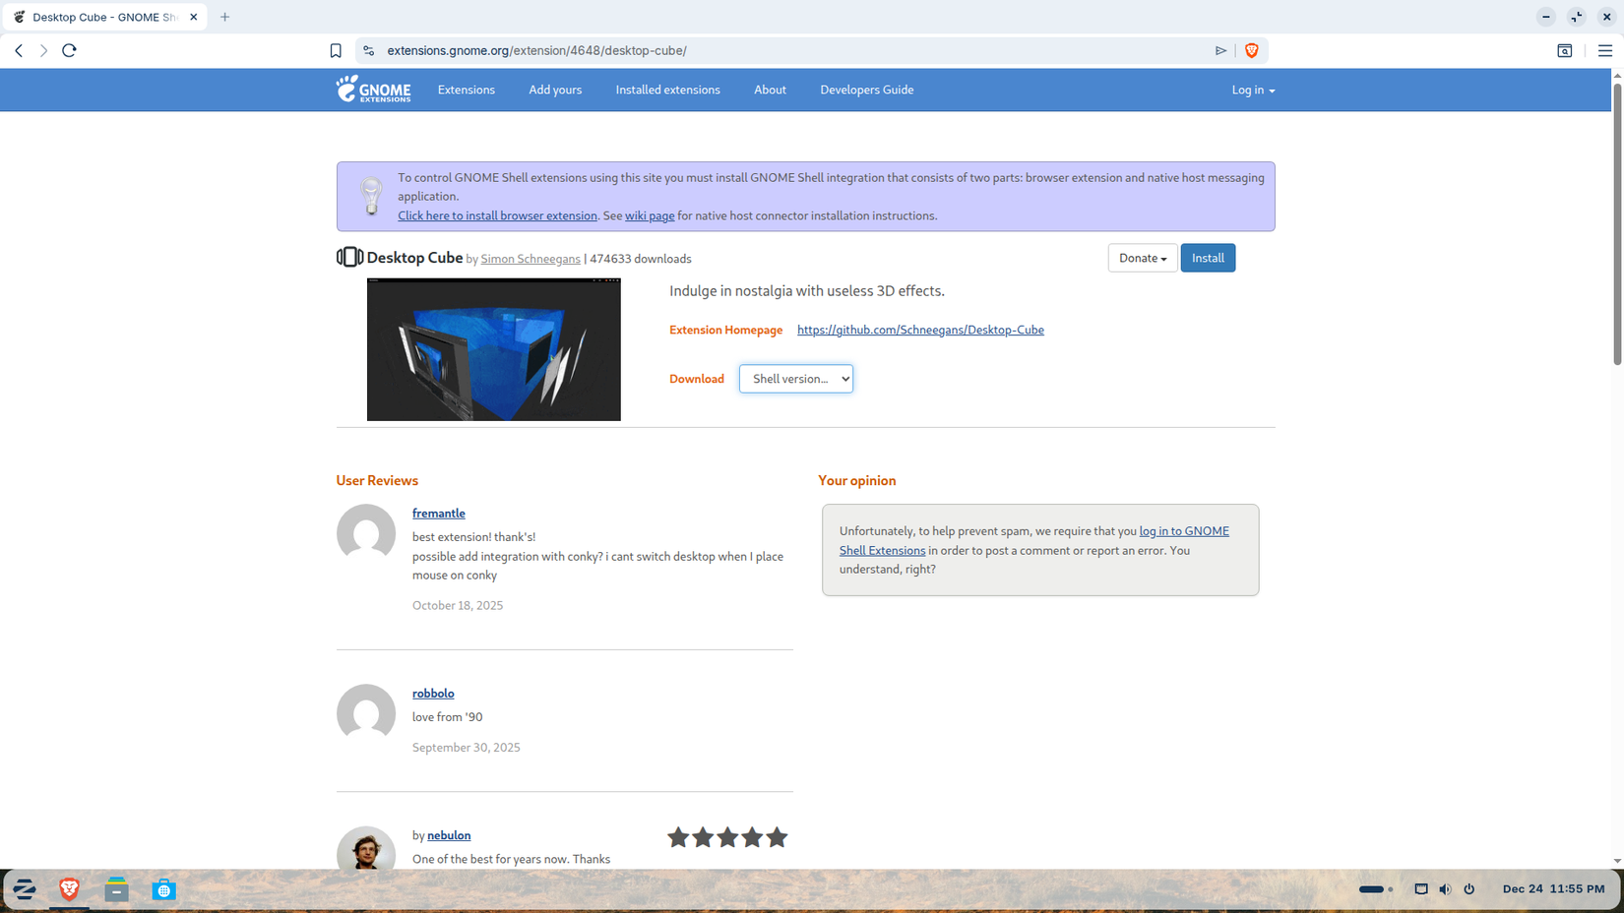This screenshot has width=1624, height=913.
Task: Open robbolo's profile link
Action: pos(433,693)
